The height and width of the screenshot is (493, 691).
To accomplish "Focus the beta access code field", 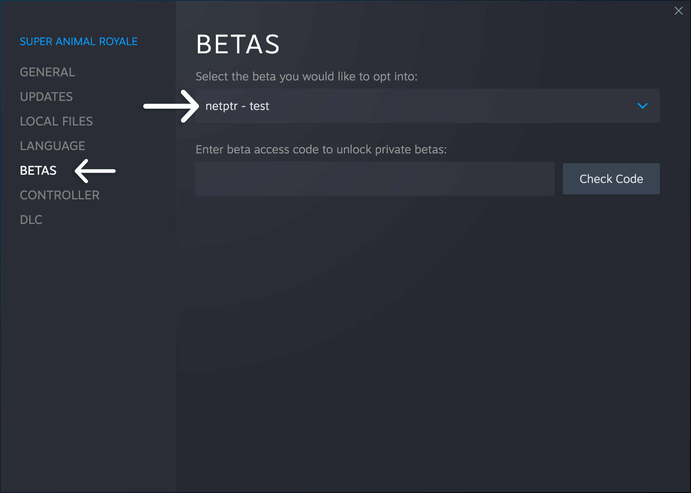I will pos(375,179).
